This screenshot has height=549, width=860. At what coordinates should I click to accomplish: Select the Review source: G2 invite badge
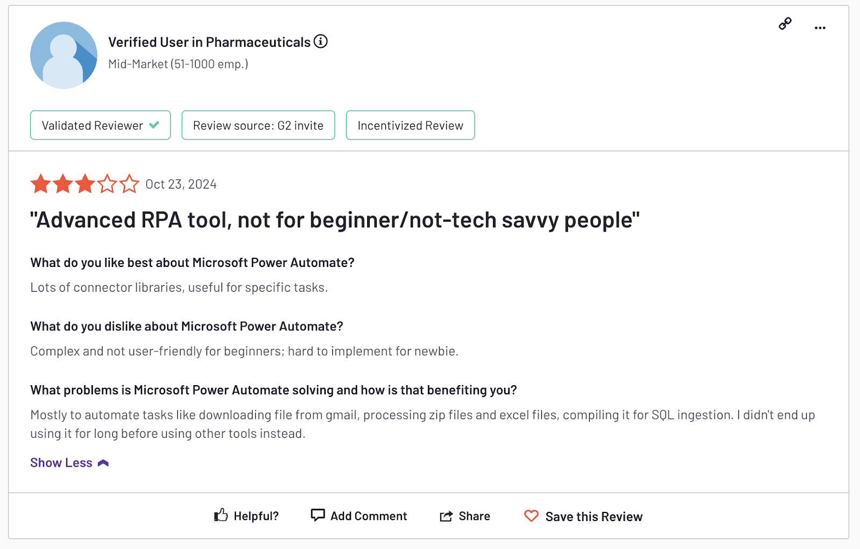click(x=258, y=125)
